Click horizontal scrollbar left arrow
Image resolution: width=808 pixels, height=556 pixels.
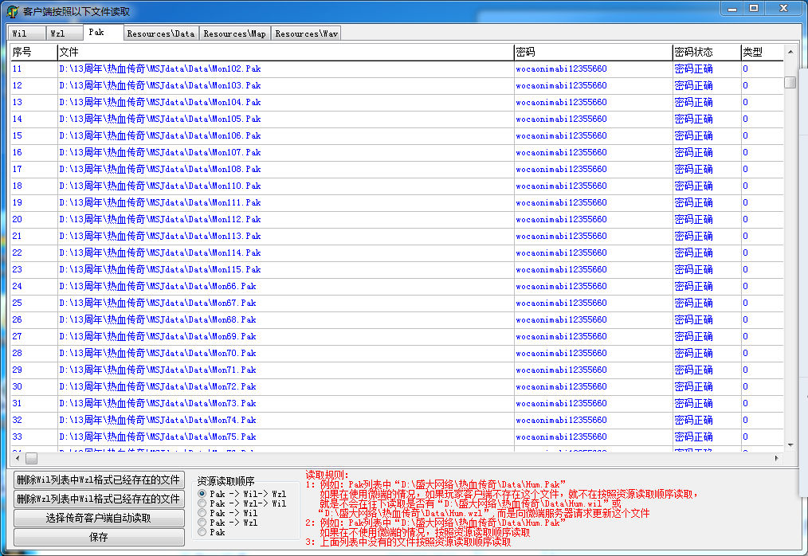pos(18,458)
